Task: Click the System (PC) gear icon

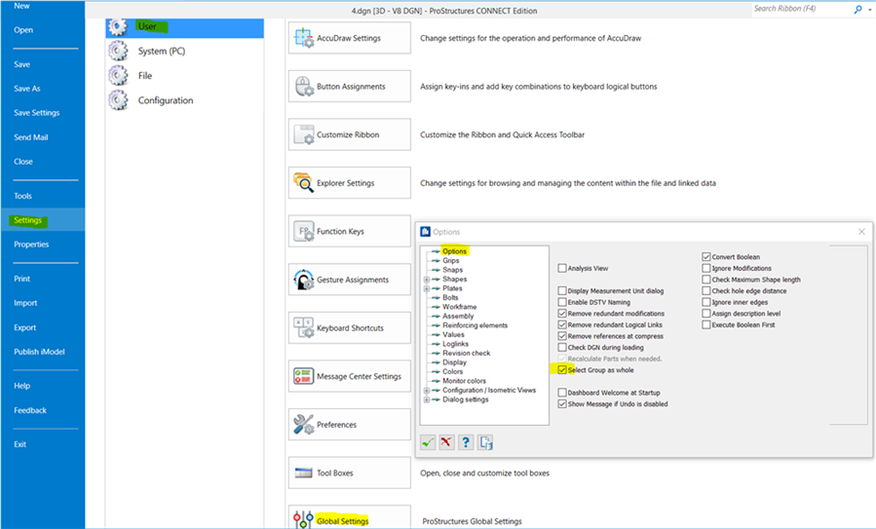Action: [x=118, y=51]
